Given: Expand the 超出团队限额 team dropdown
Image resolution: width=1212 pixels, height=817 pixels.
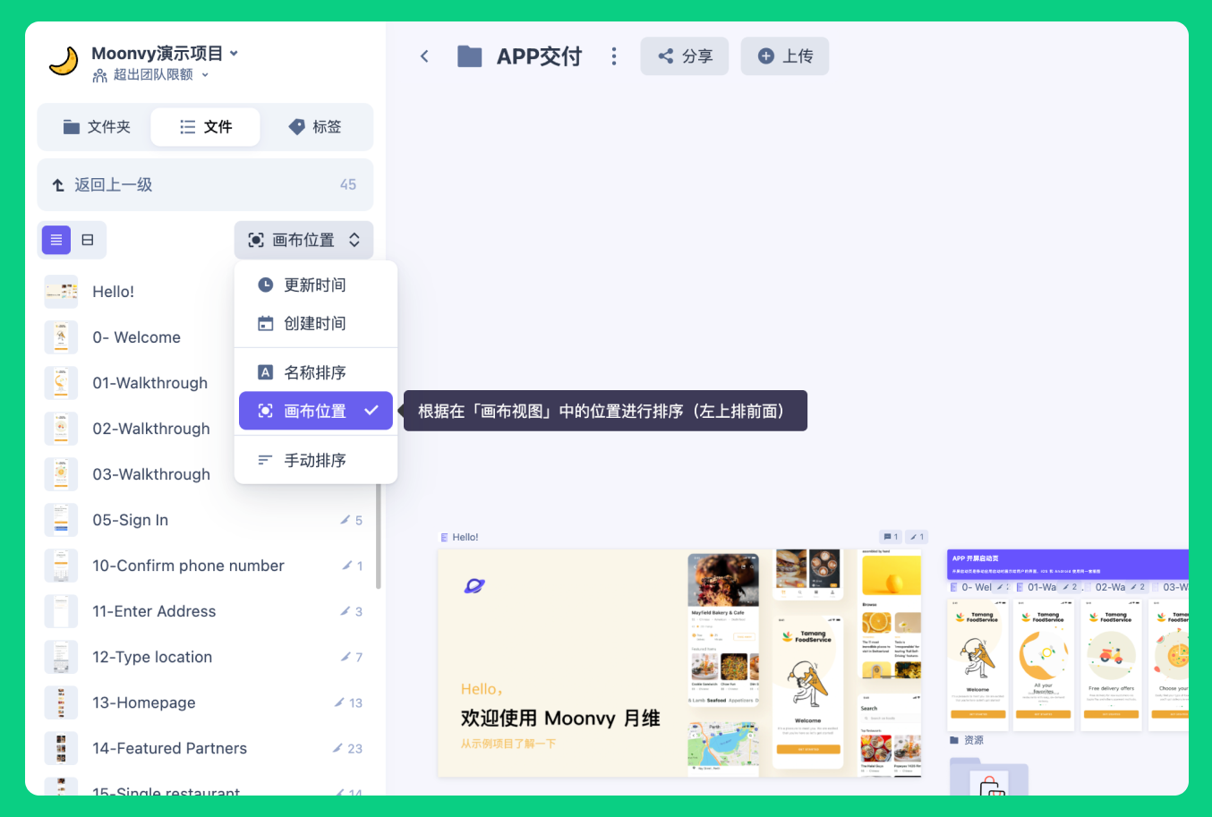Looking at the screenshot, I should [205, 75].
